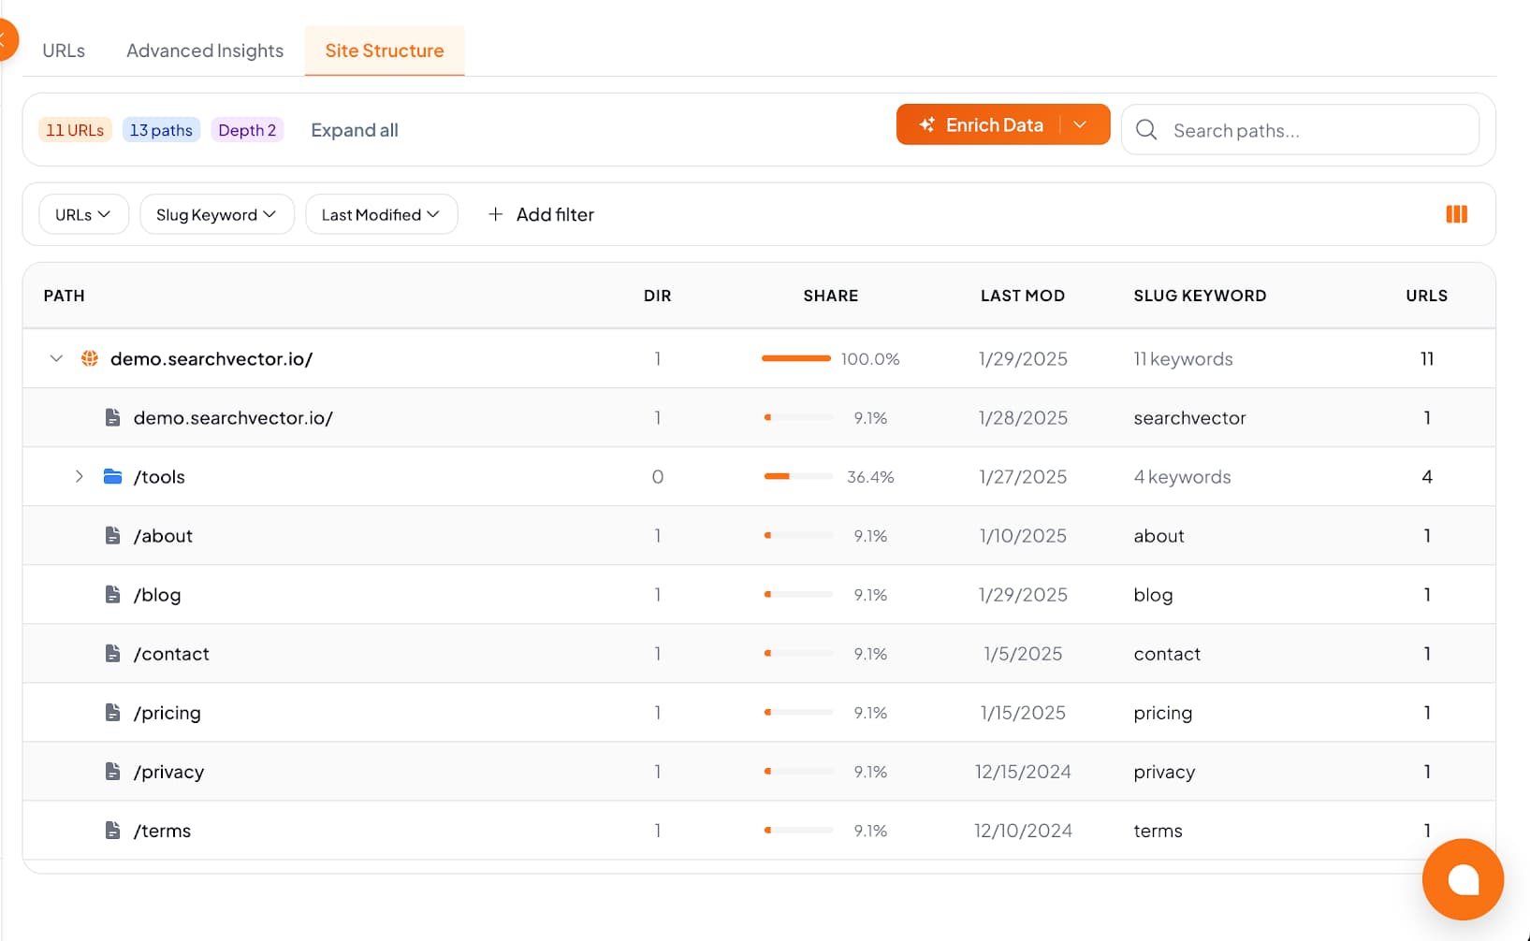This screenshot has width=1530, height=941.
Task: Click the 100.0% share bar for the root
Action: point(796,358)
